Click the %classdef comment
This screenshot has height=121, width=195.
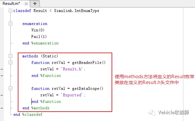[32, 115]
